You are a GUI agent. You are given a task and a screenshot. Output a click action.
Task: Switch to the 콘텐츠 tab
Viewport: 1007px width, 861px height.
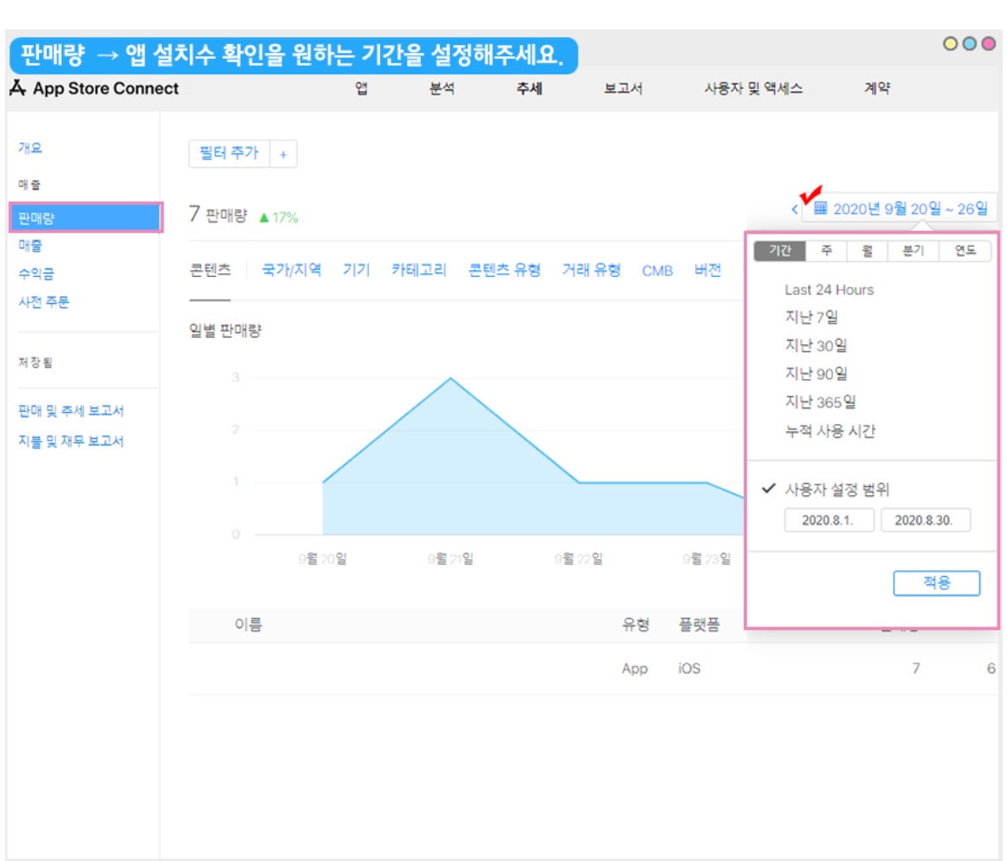click(x=210, y=270)
